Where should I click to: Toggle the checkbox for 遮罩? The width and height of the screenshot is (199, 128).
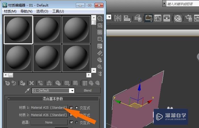(x=71, y=122)
